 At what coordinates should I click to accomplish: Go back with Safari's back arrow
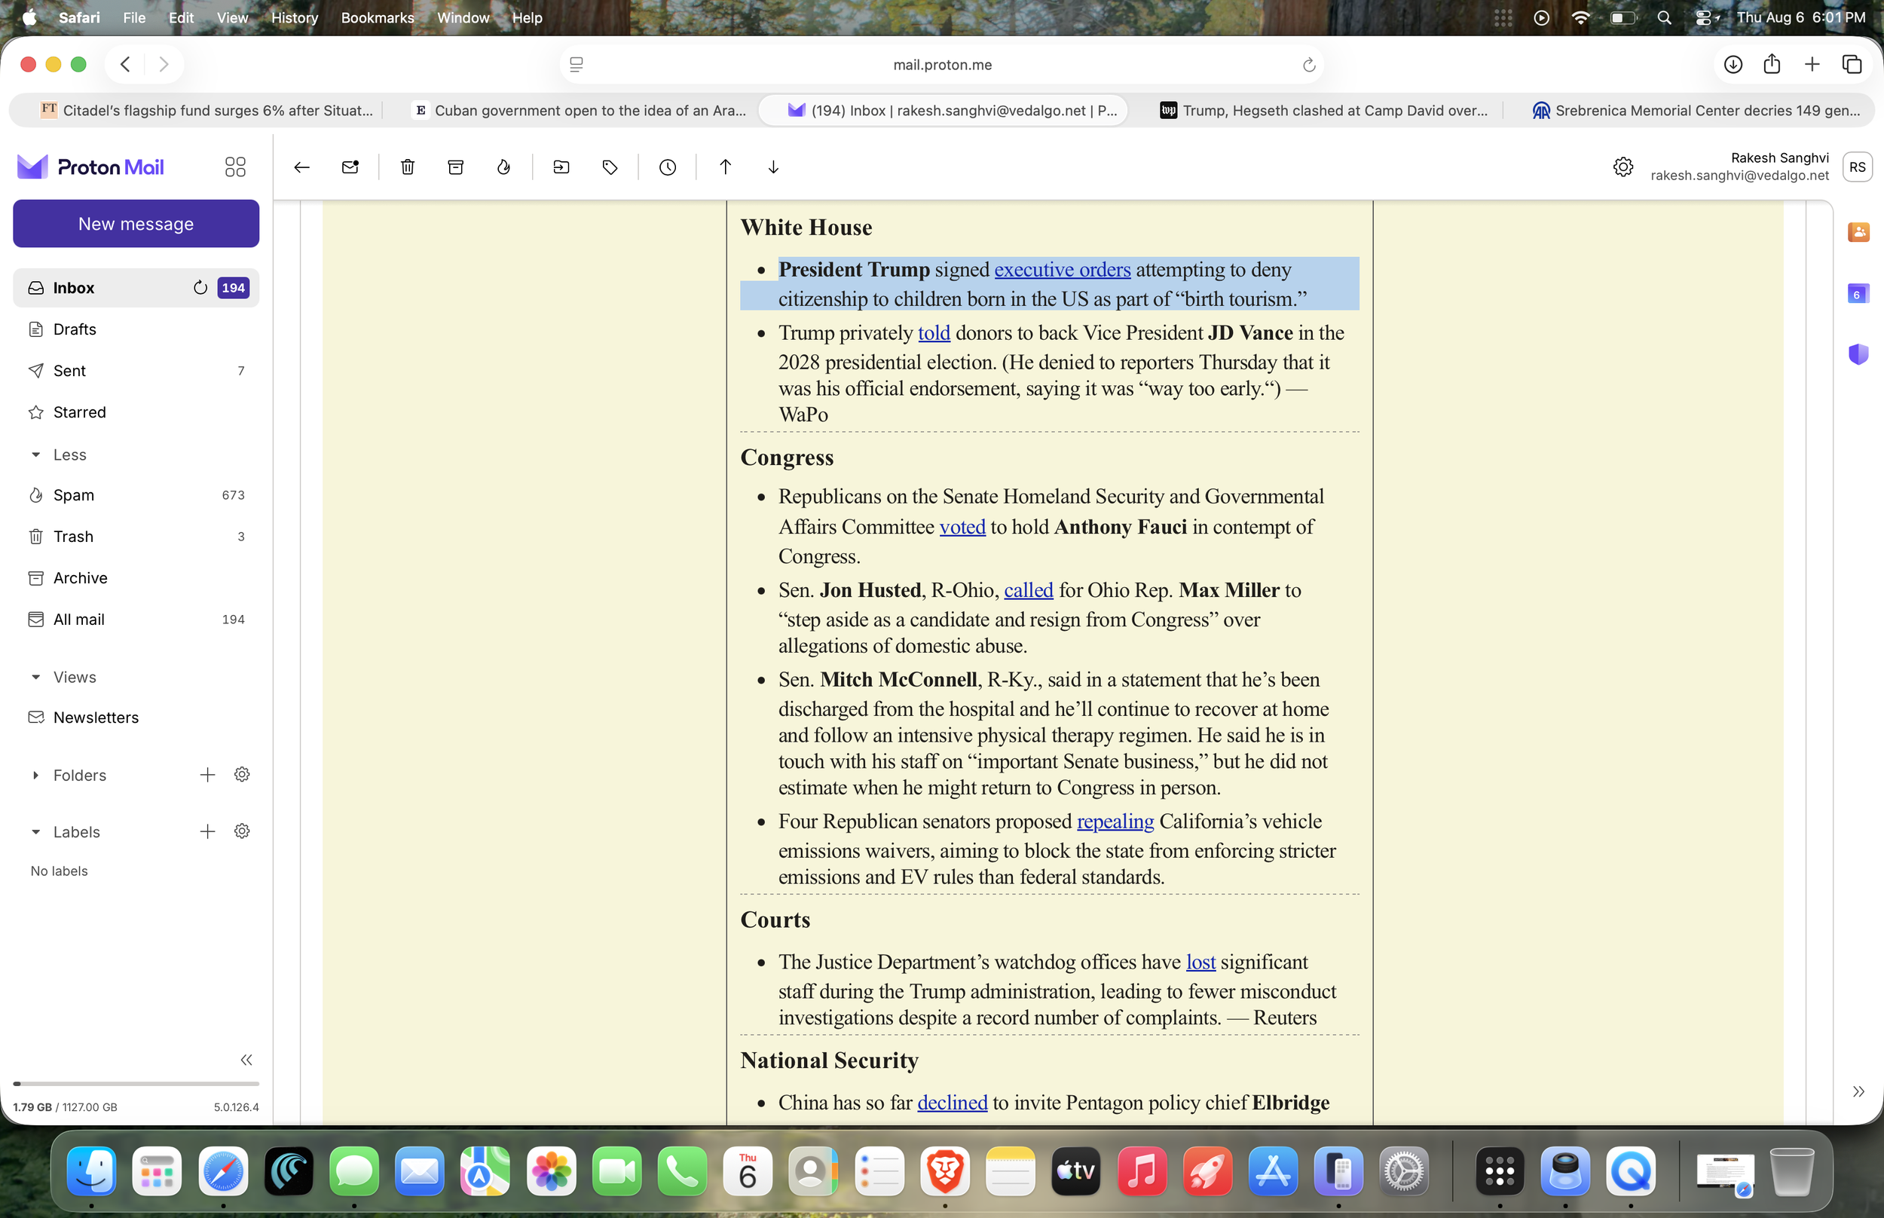[x=125, y=65]
